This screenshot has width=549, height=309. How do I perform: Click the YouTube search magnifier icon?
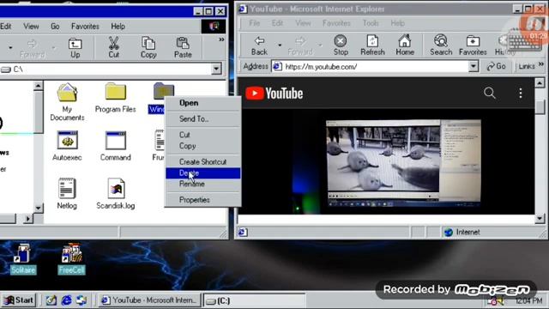coord(490,93)
